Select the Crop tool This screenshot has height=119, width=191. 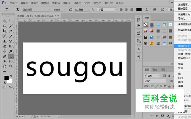click(4, 31)
